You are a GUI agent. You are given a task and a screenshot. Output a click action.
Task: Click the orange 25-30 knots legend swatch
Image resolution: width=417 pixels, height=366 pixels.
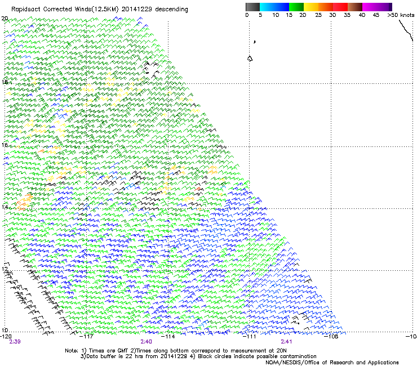click(x=326, y=7)
